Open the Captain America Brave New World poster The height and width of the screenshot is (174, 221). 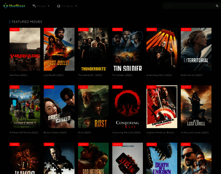tap(162, 107)
